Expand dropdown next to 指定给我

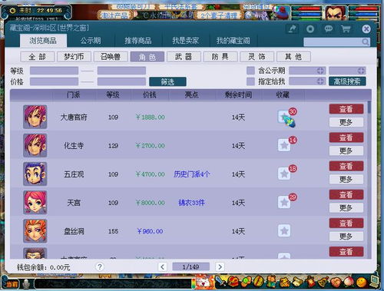pyautogui.click(x=320, y=81)
